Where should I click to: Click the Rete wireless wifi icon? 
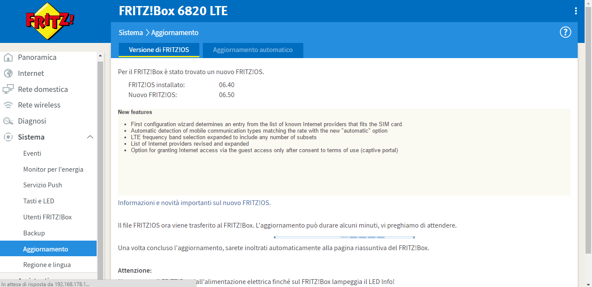pos(8,105)
